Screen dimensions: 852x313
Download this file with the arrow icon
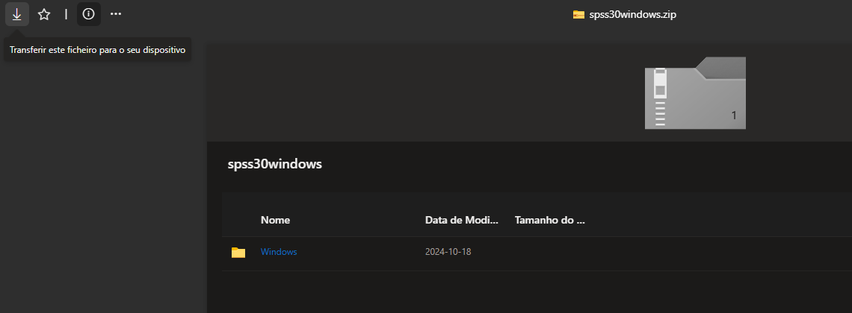17,15
